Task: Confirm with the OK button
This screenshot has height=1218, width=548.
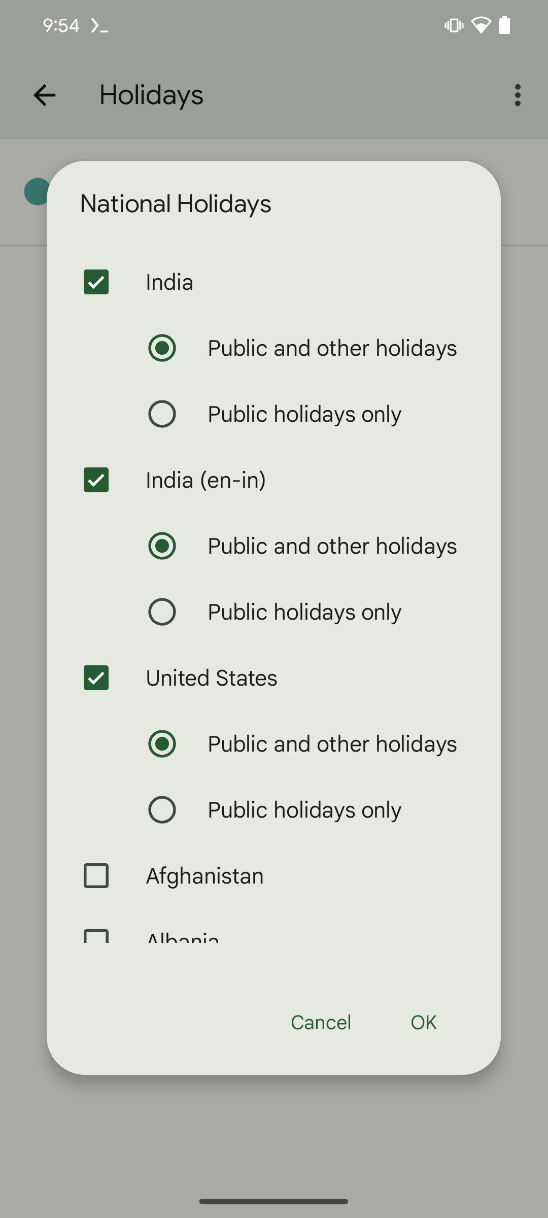Action: coord(424,1023)
